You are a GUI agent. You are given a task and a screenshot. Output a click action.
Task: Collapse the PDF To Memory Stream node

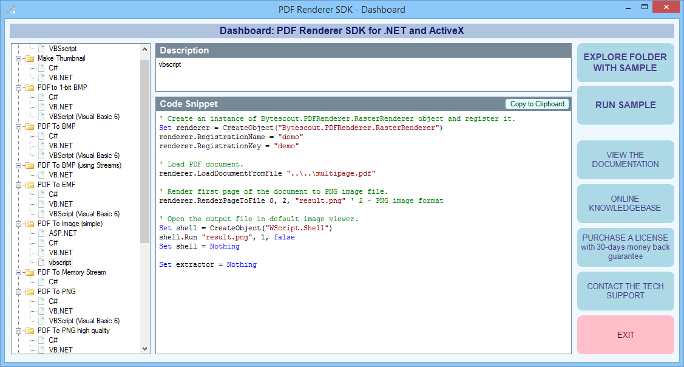(18, 272)
